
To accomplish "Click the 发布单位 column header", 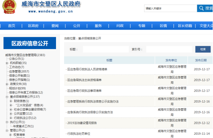I will click(171, 60).
